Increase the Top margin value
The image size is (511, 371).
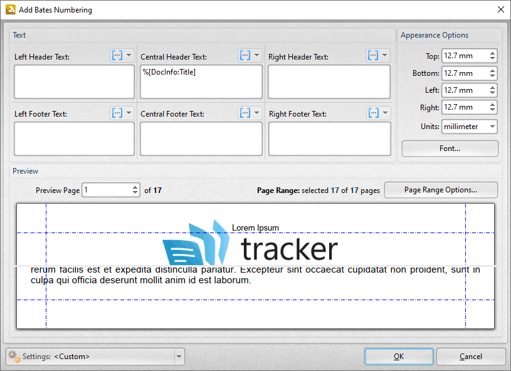click(x=492, y=53)
